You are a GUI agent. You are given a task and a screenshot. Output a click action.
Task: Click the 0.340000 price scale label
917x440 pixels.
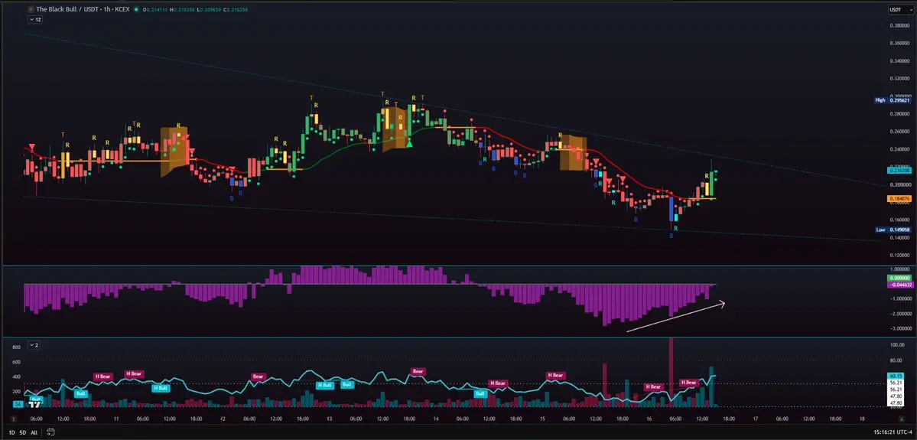coord(899,60)
